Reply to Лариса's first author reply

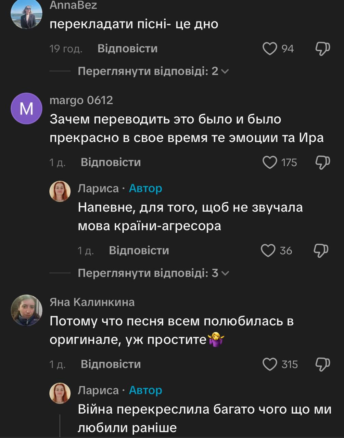[x=139, y=250]
